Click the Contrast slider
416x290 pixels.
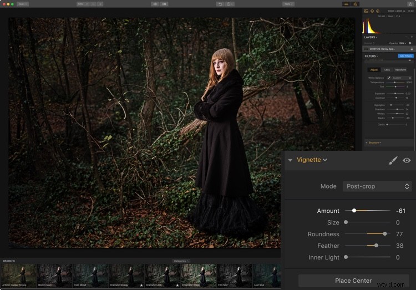(x=395, y=98)
